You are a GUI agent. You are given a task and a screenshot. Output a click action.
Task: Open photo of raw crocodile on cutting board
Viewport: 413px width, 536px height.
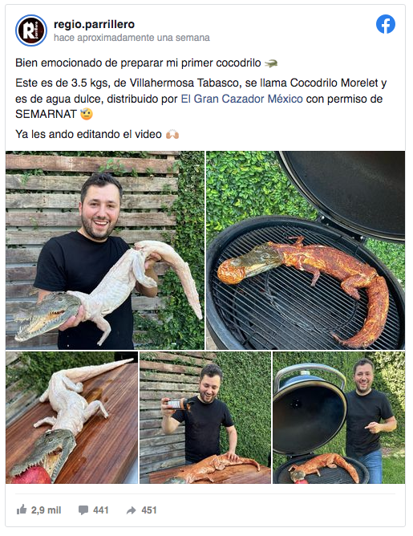click(x=71, y=417)
